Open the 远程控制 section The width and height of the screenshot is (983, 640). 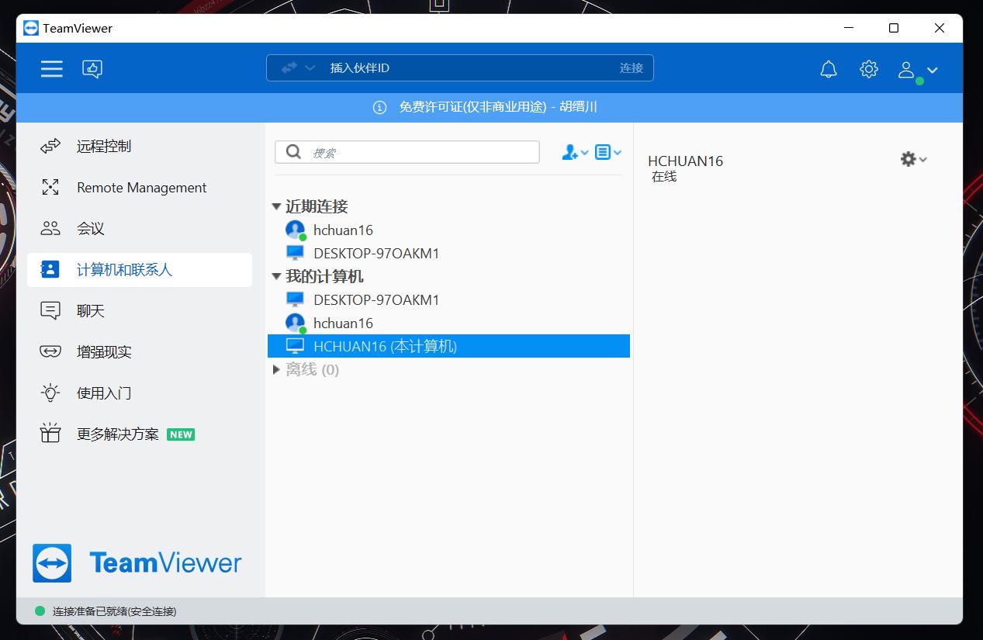[140, 146]
